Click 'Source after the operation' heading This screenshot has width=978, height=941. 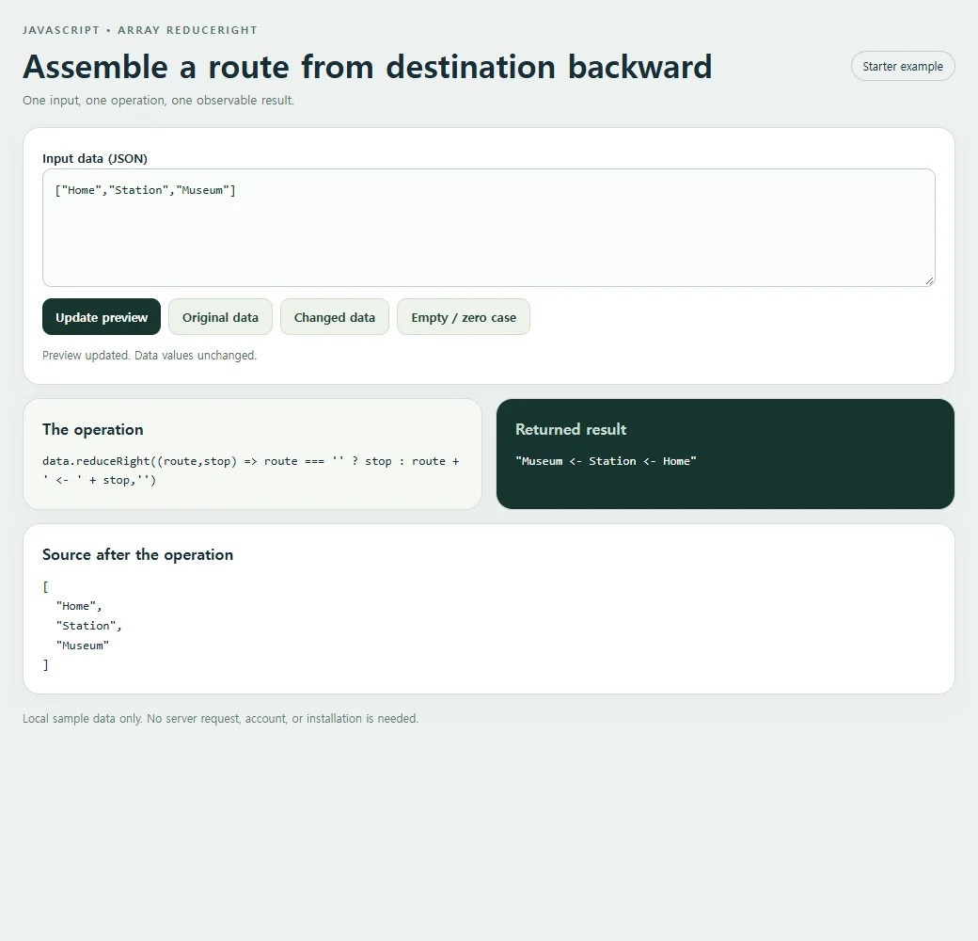[x=138, y=555]
